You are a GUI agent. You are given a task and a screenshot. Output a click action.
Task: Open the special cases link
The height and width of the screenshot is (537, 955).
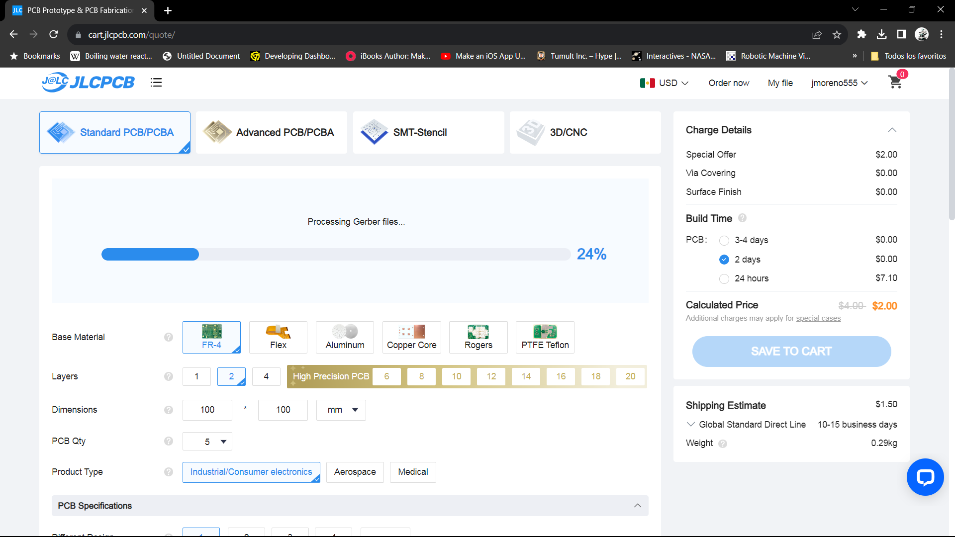[818, 318]
